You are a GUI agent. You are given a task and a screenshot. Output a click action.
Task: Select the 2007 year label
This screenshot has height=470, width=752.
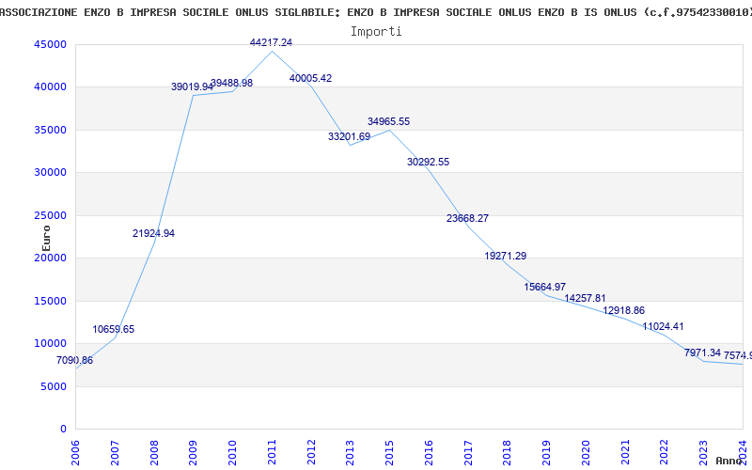115,453
